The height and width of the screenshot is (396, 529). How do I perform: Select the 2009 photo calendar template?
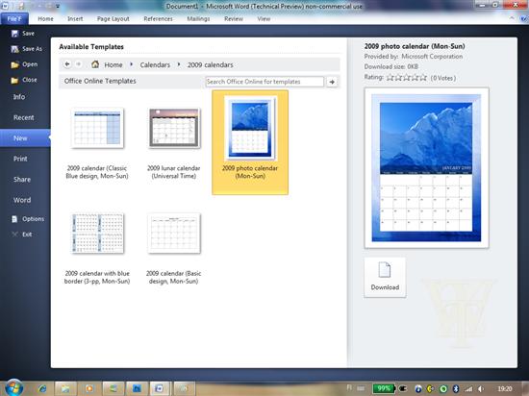point(250,142)
